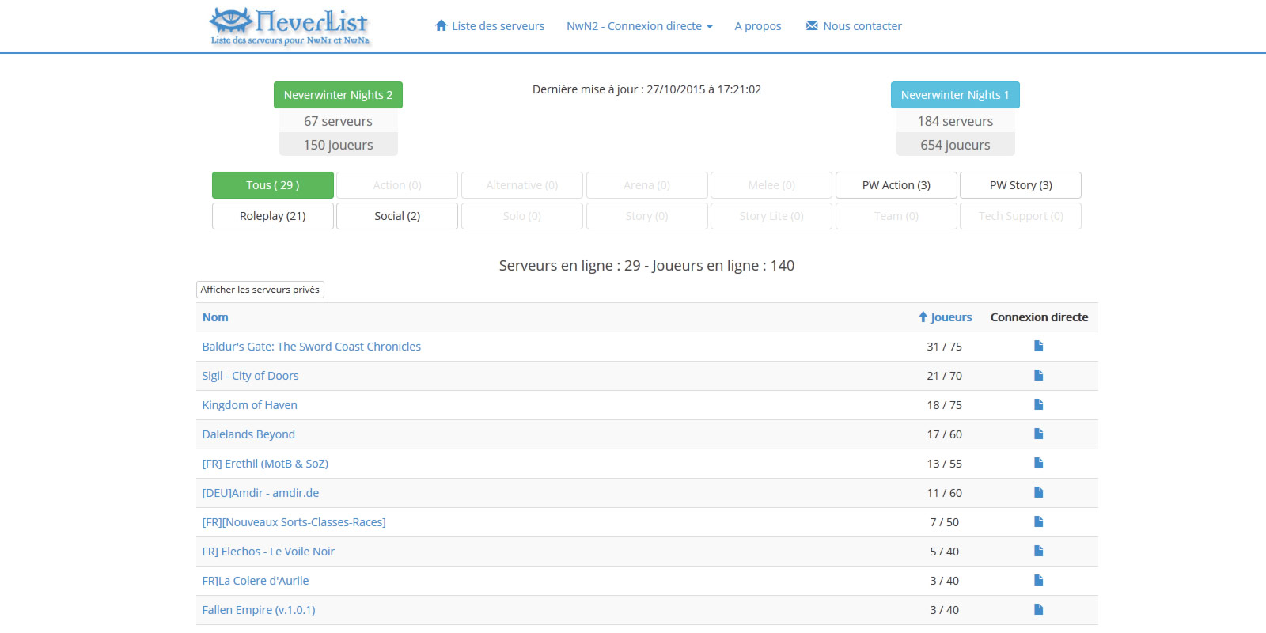The image size is (1266, 633).
Task: Open [DEU]Amdir - amdir.de server
Action: pyautogui.click(x=260, y=493)
